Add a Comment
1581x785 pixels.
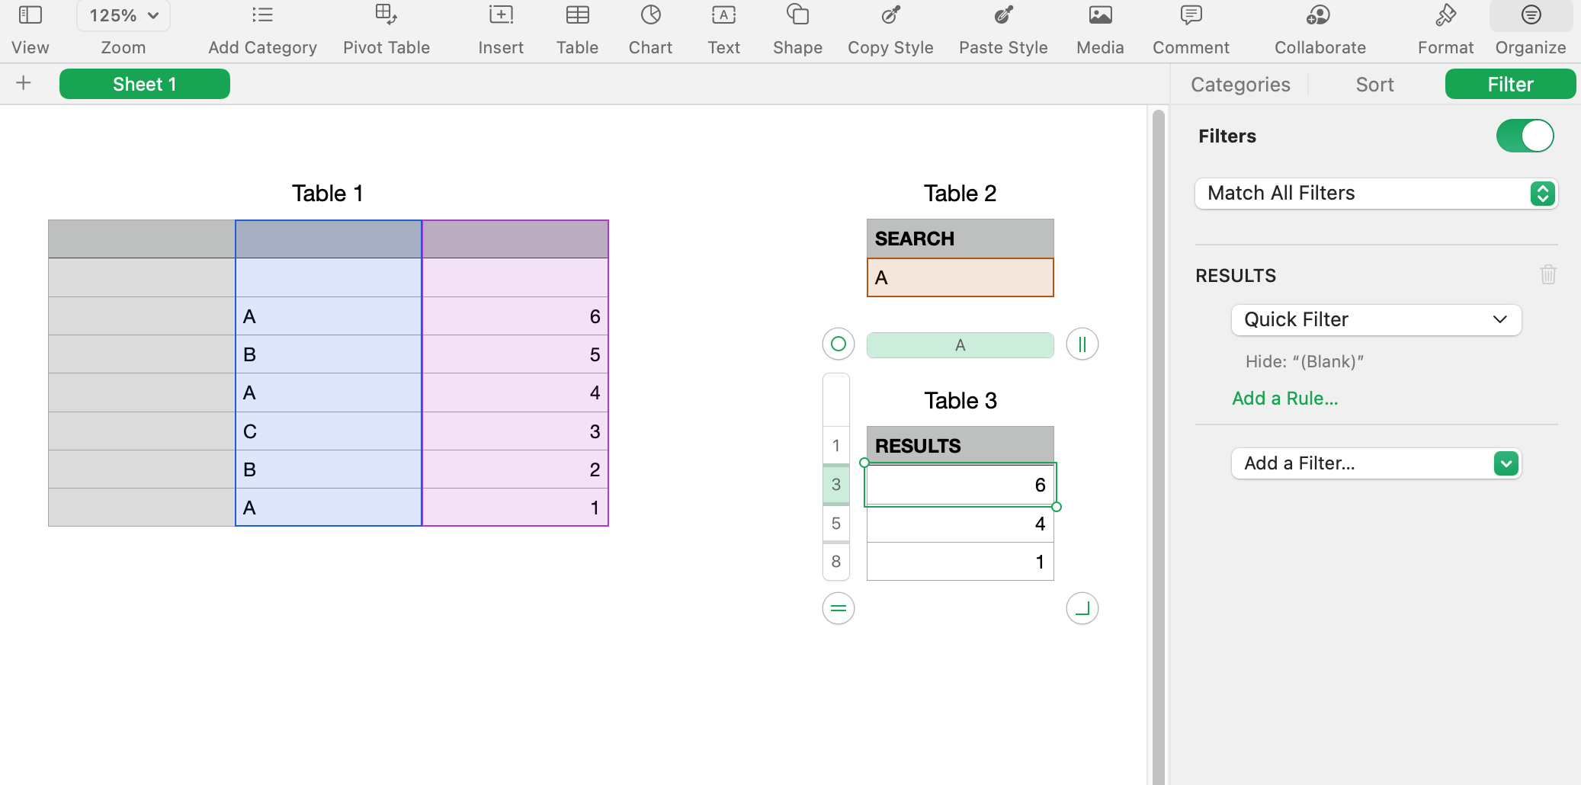point(1190,29)
